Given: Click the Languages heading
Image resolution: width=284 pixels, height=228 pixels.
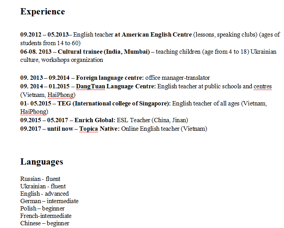Looking at the screenshot, I should click(x=42, y=162).
